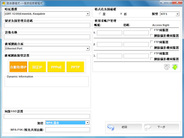Go back with the 返回 button
This screenshot has width=184, height=138.
tap(124, 127)
